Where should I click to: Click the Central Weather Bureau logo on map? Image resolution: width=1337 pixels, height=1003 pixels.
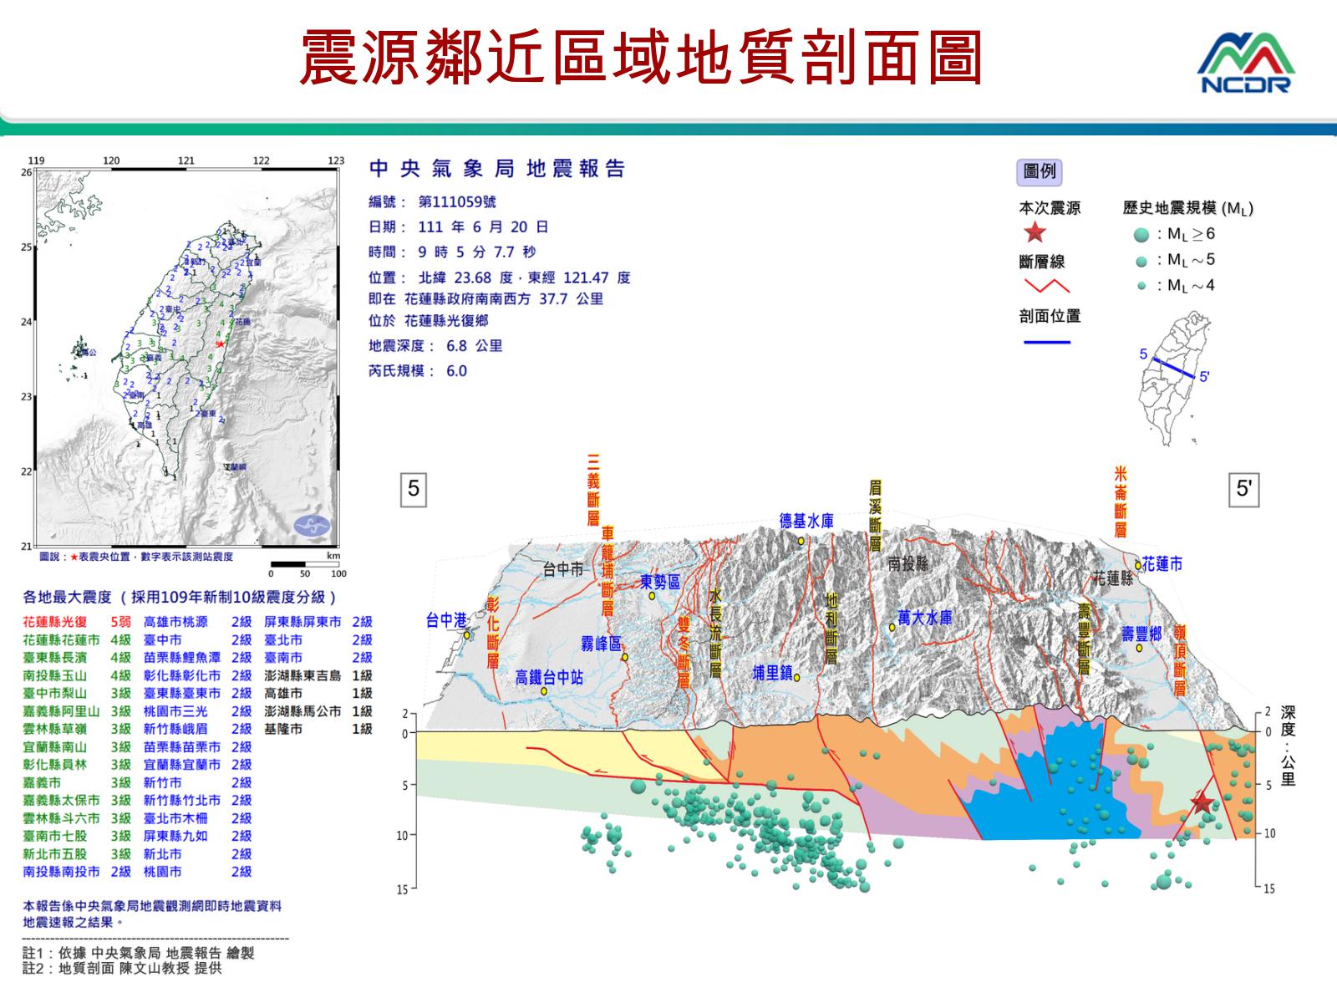pyautogui.click(x=312, y=527)
